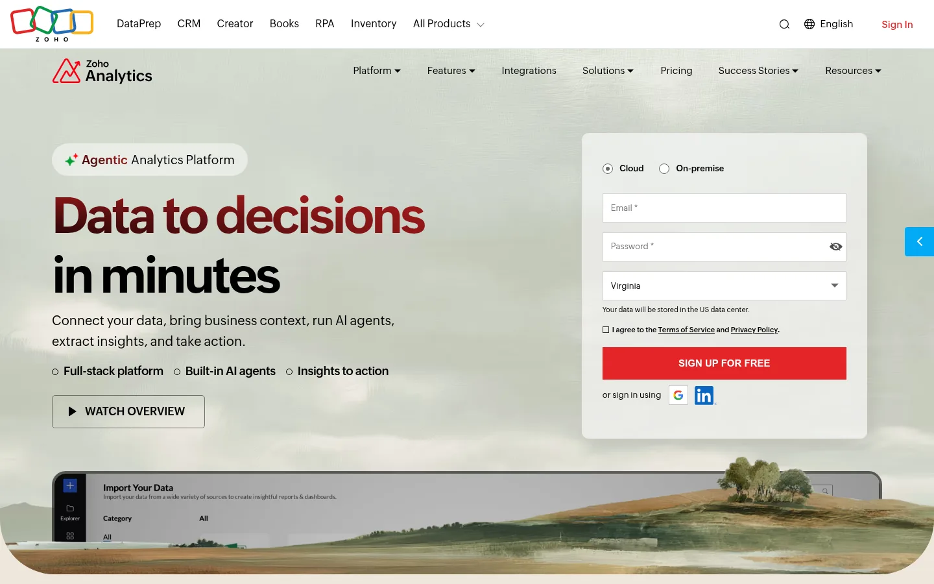This screenshot has height=584, width=934.
Task: Open the Privacy Policy link
Action: pos(754,330)
